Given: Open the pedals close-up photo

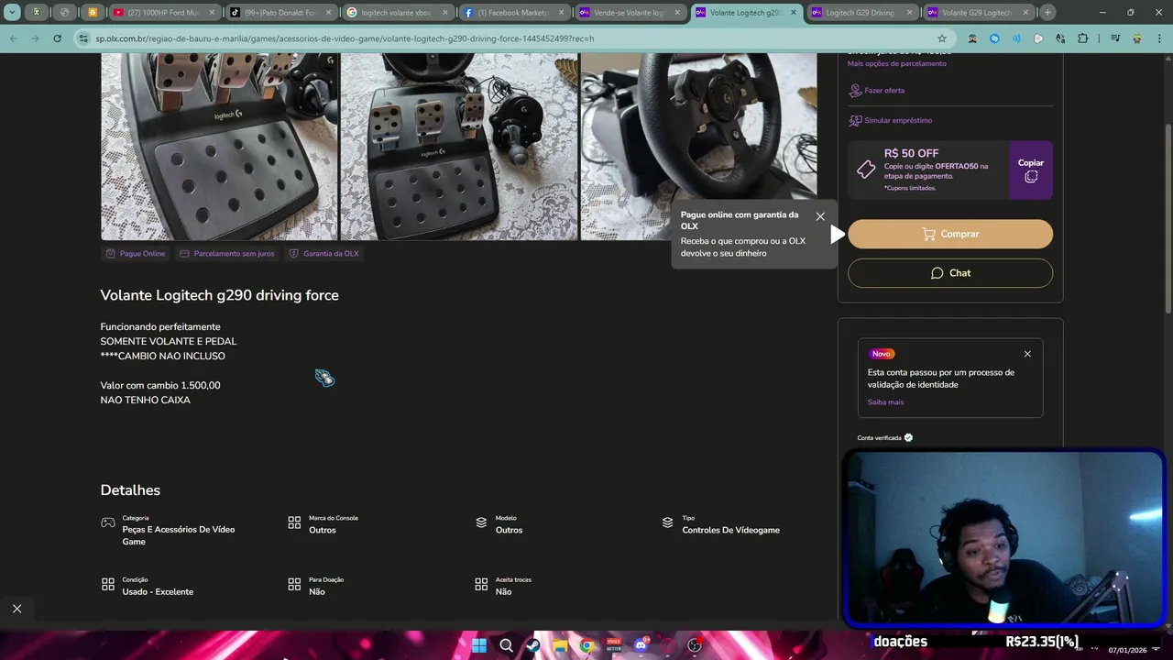Looking at the screenshot, I should (x=219, y=147).
